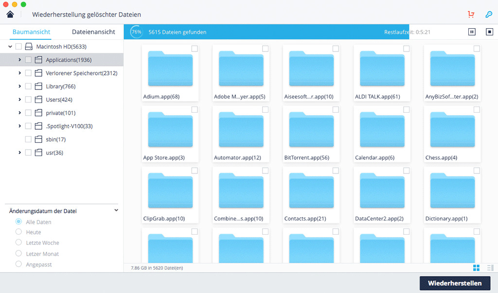Click the 76% scan progress circle
Viewport: 498px width, 293px height.
[x=137, y=32]
